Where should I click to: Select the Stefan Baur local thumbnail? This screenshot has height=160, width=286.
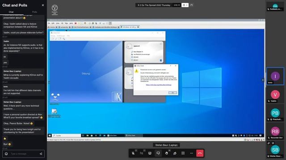pos(275,150)
